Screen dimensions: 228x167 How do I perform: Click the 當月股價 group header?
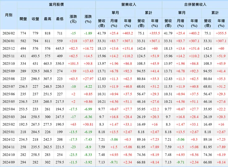click(x=56, y=5)
